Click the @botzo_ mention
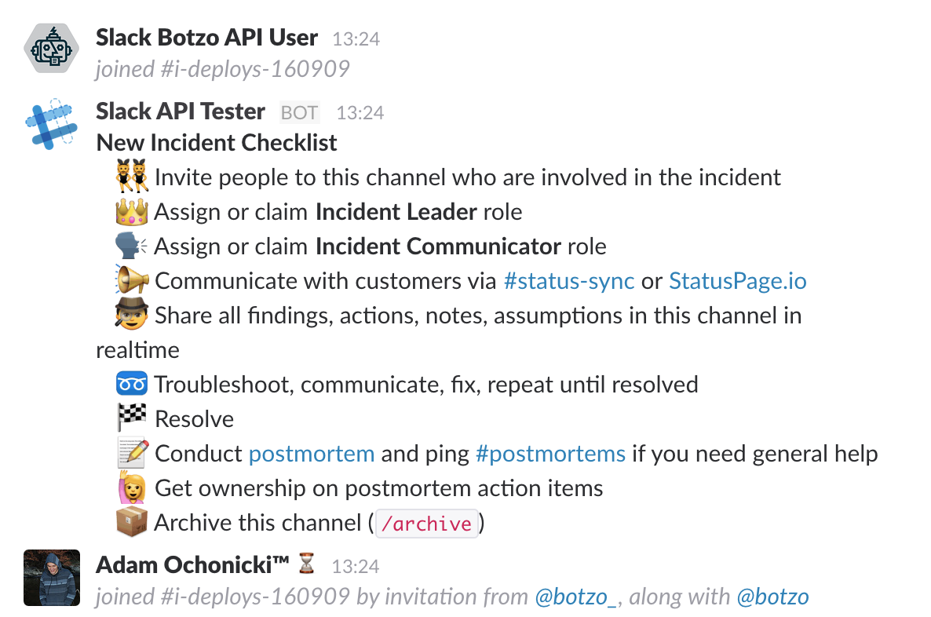The height and width of the screenshot is (617, 931). point(575,597)
